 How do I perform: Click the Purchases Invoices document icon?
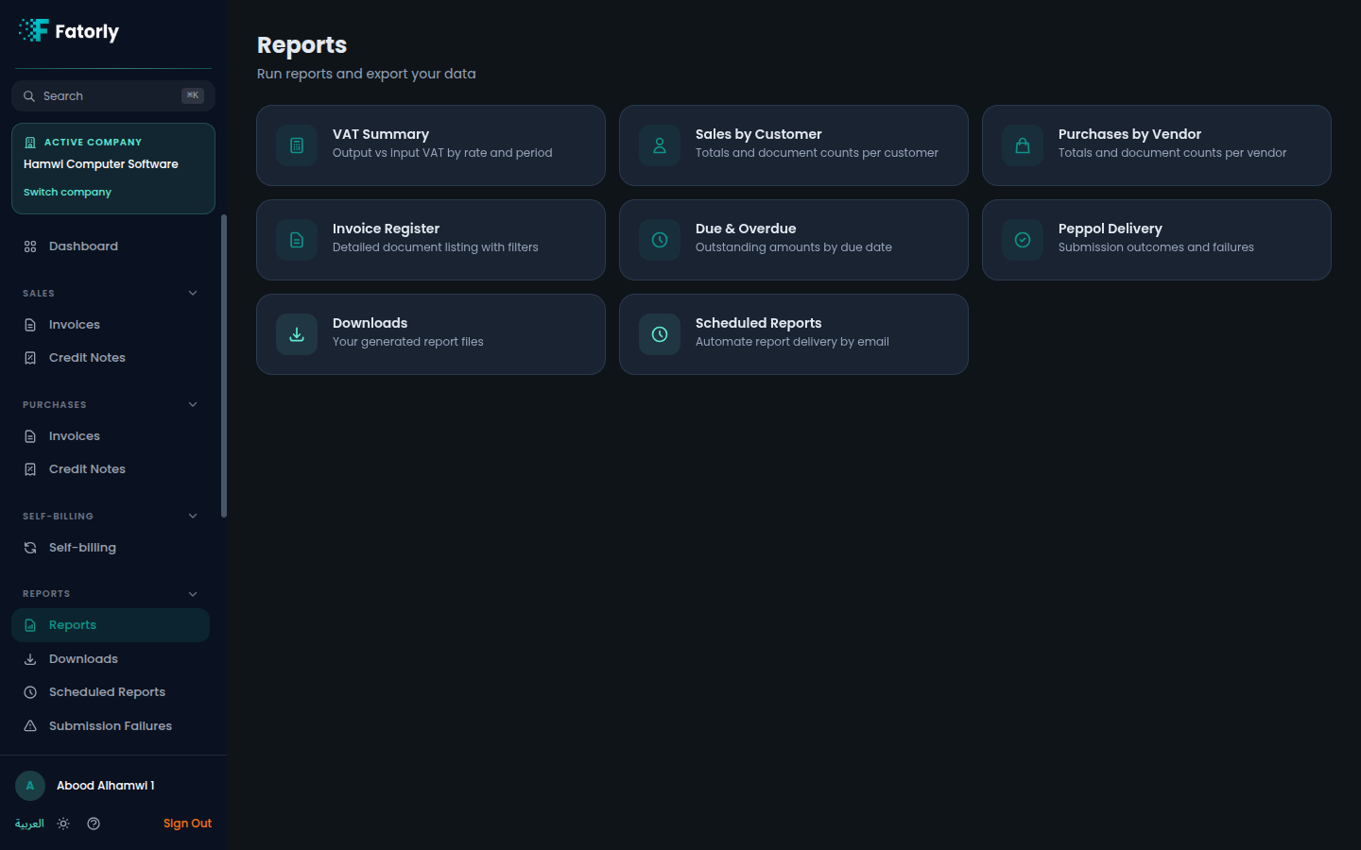(x=30, y=436)
